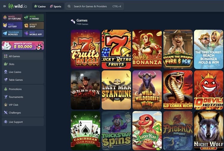Click the Live Support headset icon
Image resolution: width=224 pixels, height=151 pixels.
[x=6, y=122]
